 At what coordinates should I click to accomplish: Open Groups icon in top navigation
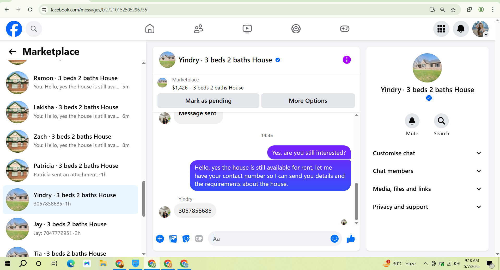pyautogui.click(x=296, y=29)
